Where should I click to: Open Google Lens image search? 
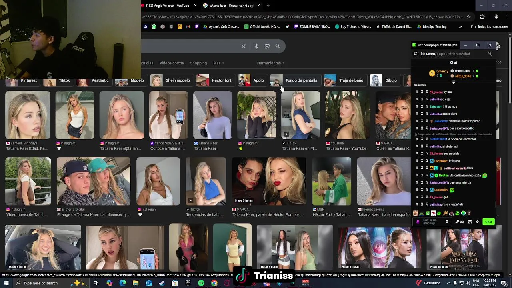pos(267,46)
